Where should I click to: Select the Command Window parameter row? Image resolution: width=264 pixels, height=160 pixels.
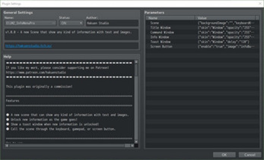click(x=202, y=32)
